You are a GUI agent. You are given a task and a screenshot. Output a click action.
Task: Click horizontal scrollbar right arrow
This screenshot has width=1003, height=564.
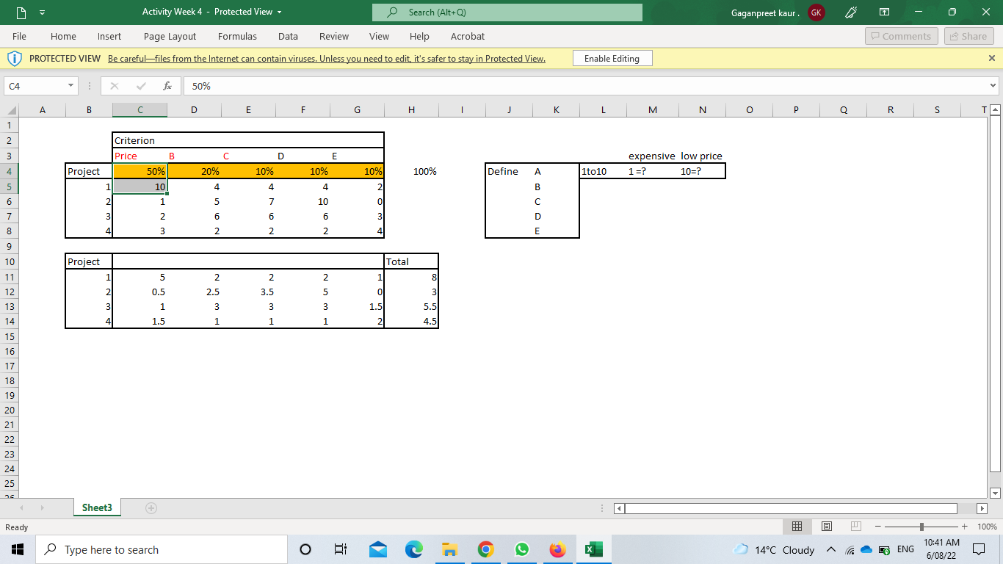point(982,508)
